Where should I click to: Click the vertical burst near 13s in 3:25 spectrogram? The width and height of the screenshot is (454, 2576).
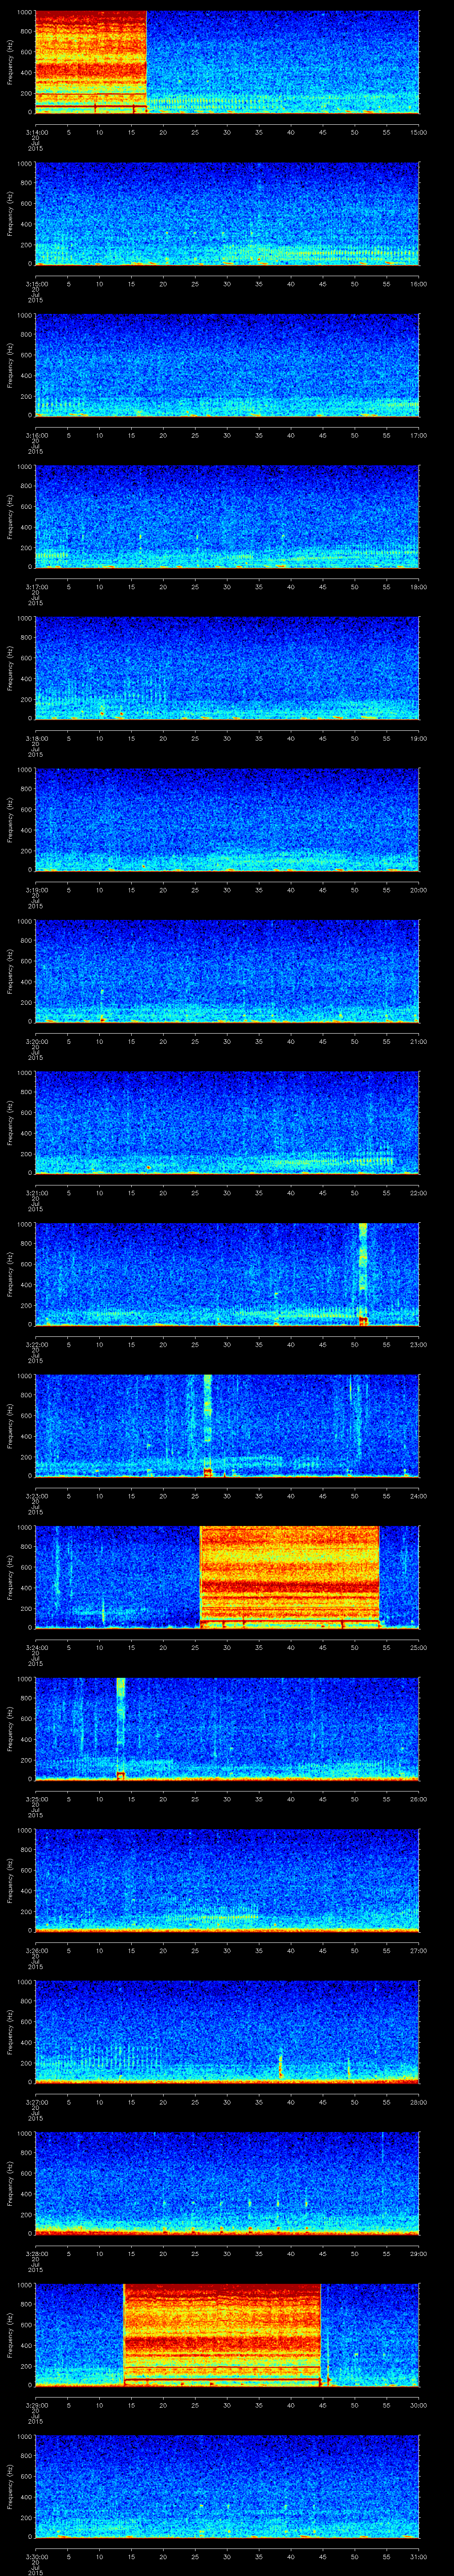[121, 1729]
